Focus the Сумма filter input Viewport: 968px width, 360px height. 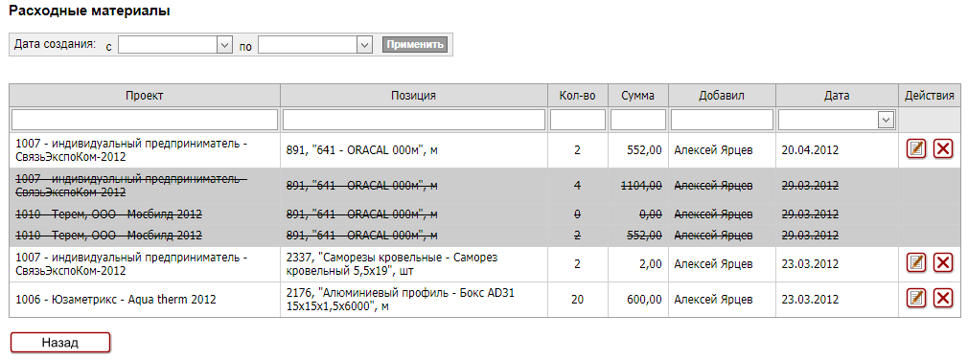pyautogui.click(x=637, y=121)
